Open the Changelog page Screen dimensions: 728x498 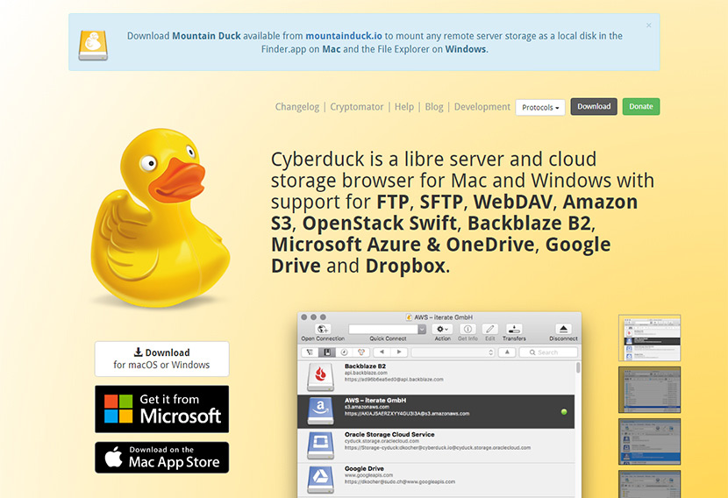(x=297, y=107)
